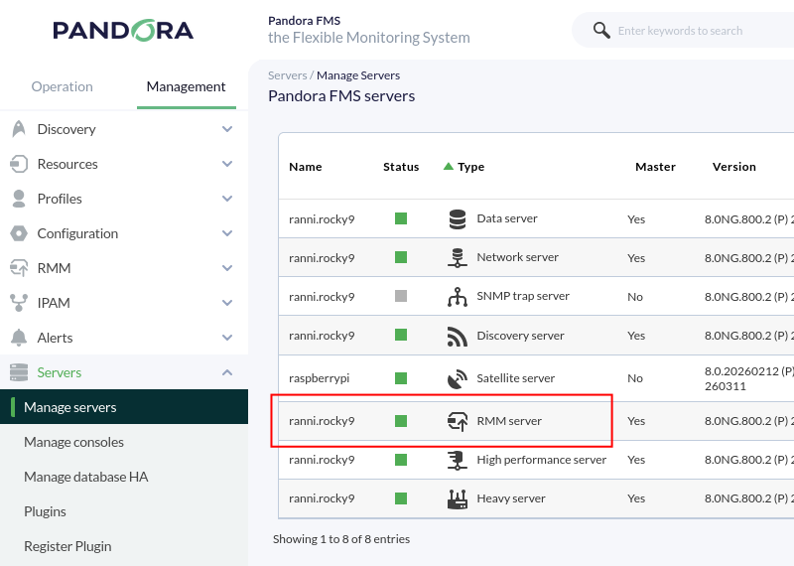Click the High performance server icon

tap(458, 460)
